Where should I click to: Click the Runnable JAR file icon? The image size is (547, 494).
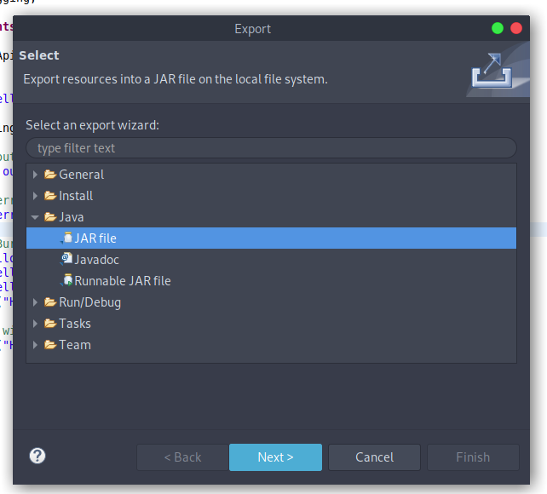point(67,280)
